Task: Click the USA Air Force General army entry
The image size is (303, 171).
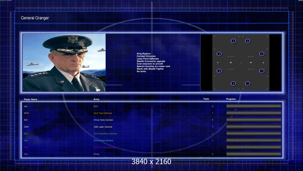Action: coord(105,147)
